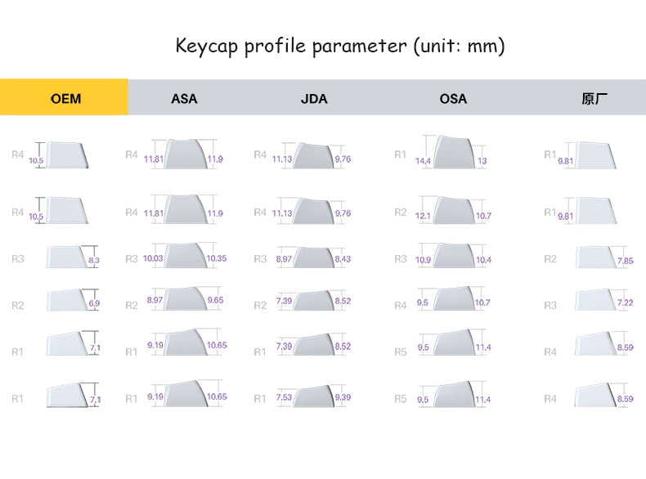The image size is (646, 479).
Task: Select the 原厂 R2 keycap diagram
Action: (x=595, y=257)
